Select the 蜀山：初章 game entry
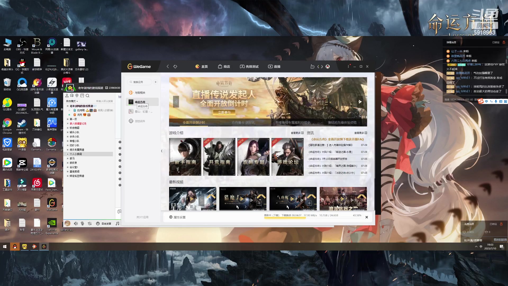The height and width of the screenshot is (286, 508). click(142, 111)
